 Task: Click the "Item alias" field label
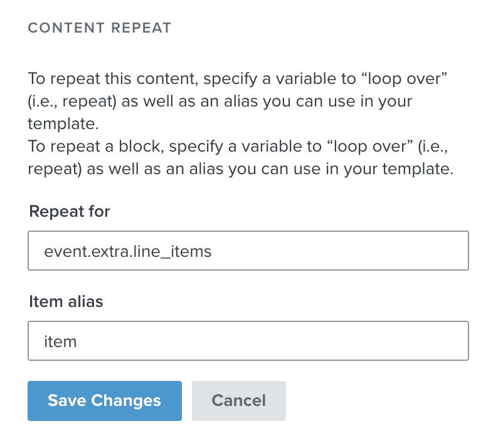point(66,301)
